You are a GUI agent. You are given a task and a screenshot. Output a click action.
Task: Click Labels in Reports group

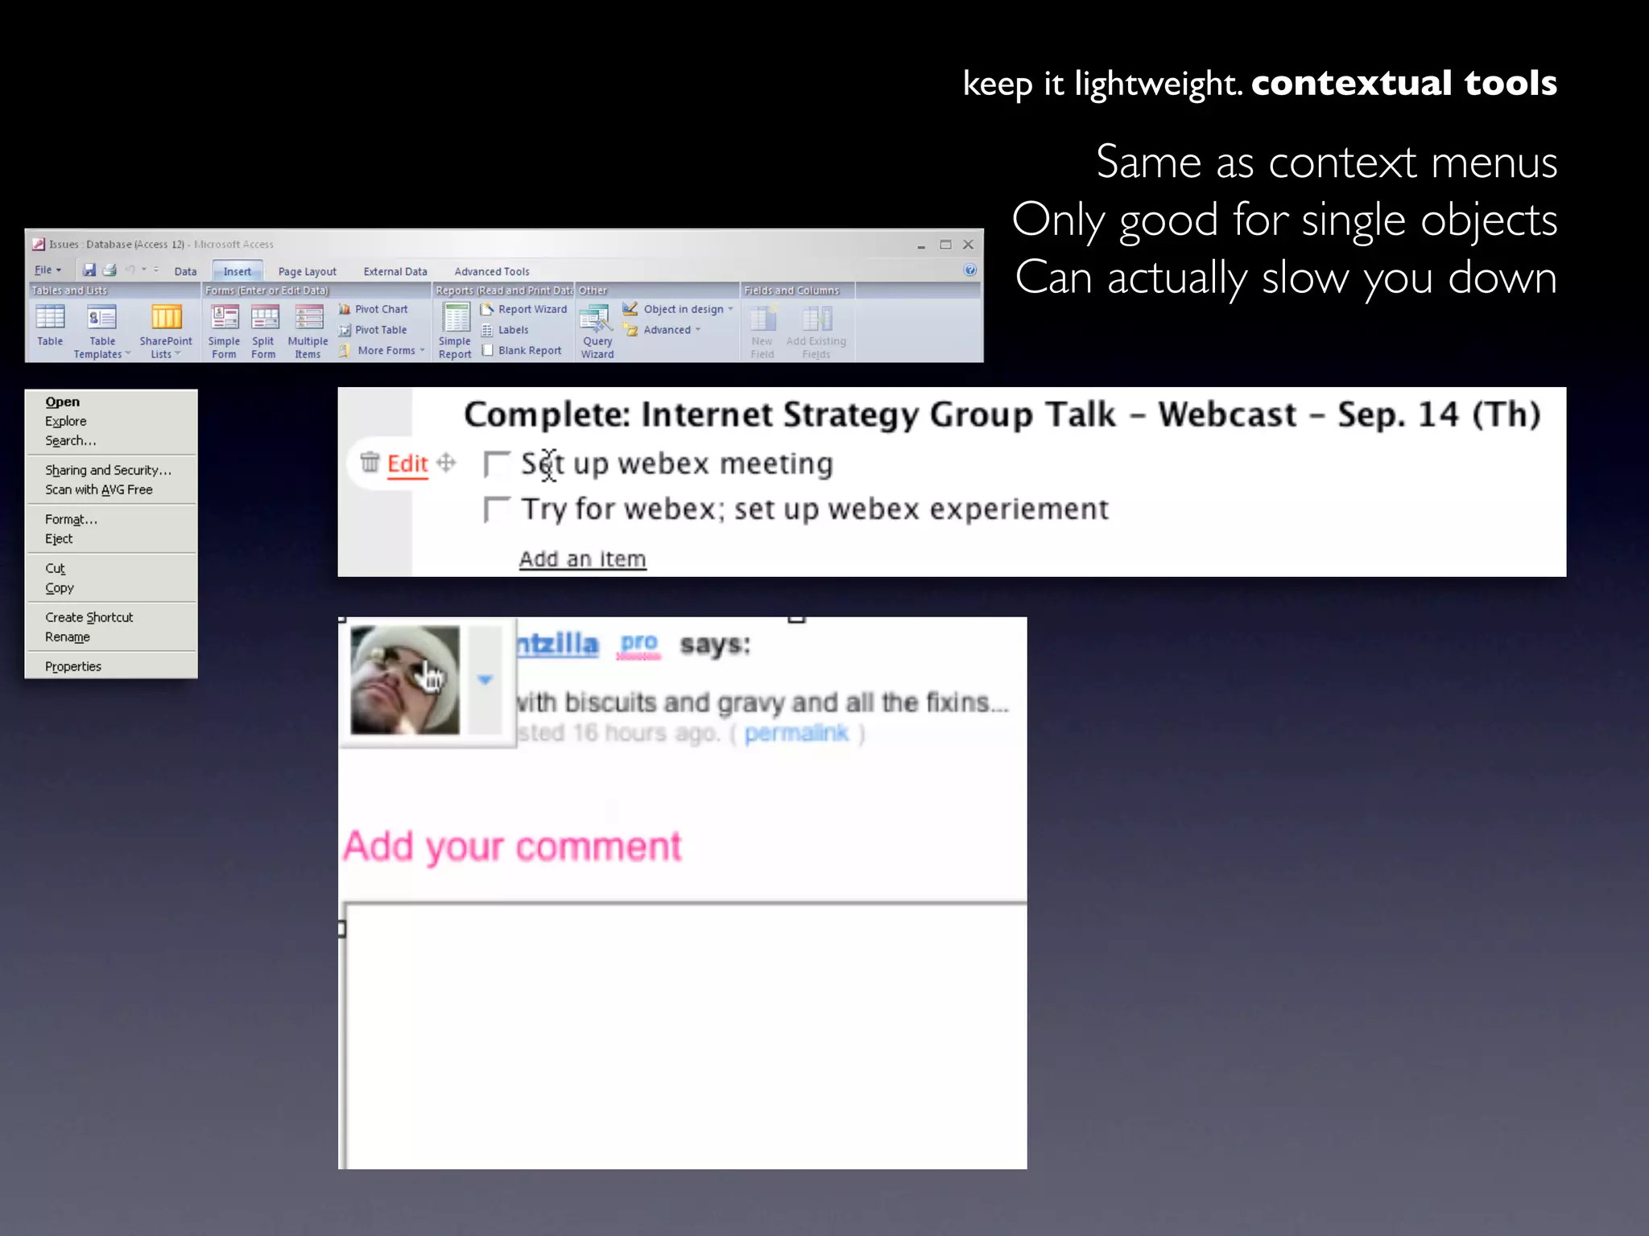click(x=505, y=330)
